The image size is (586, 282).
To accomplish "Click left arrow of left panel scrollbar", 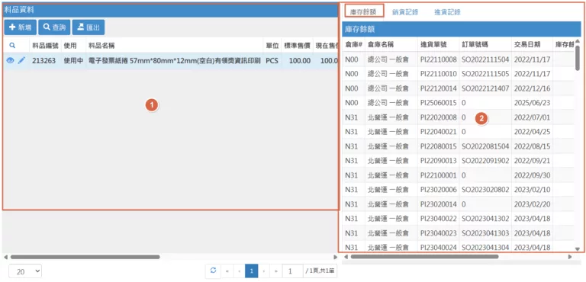I will (5, 257).
